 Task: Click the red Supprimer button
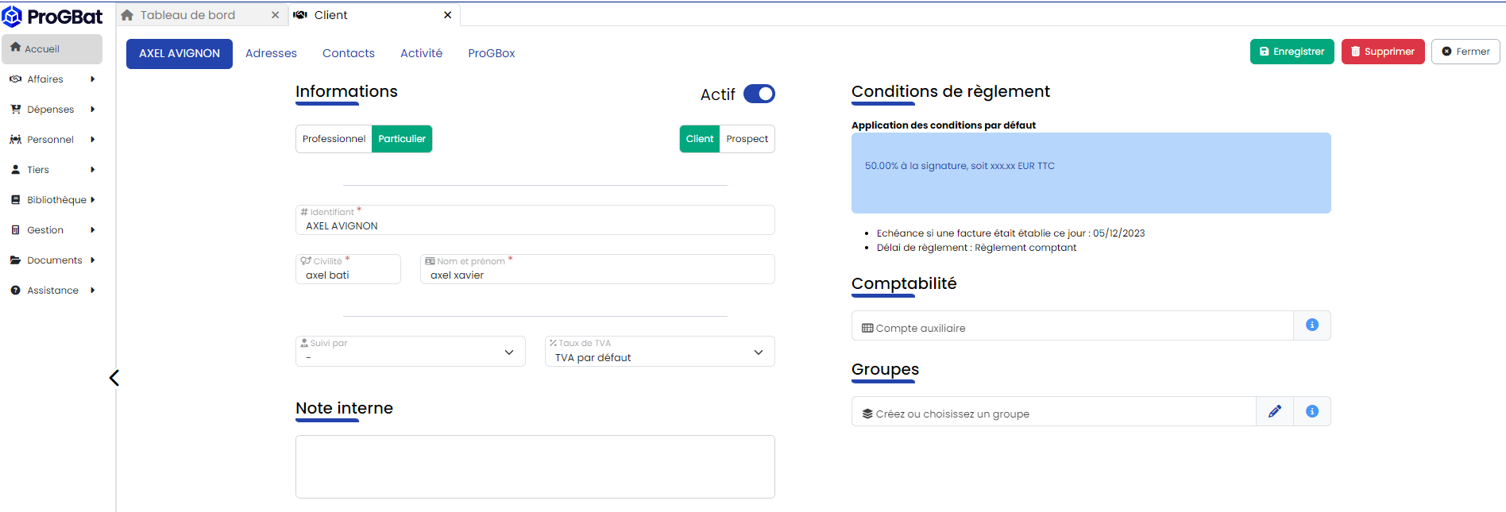(1382, 52)
